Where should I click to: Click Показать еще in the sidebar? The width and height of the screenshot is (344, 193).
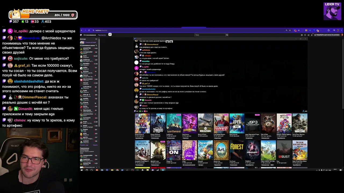tap(84, 145)
